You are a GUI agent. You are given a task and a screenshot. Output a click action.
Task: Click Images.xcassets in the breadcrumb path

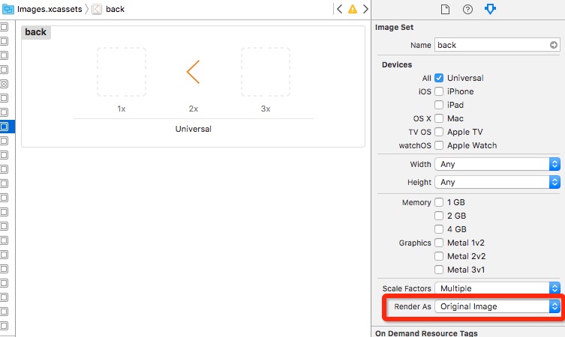coord(50,9)
